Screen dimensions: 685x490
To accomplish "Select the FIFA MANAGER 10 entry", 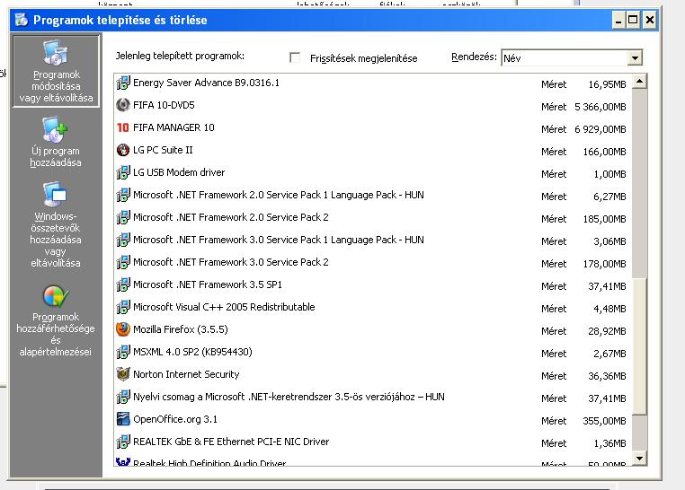I will [372, 127].
